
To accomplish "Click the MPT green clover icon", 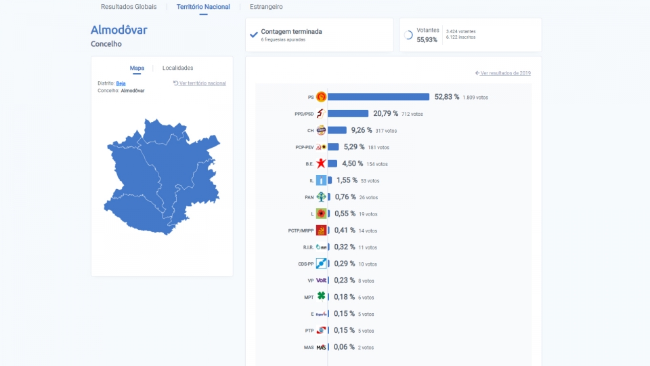I will coord(321,296).
